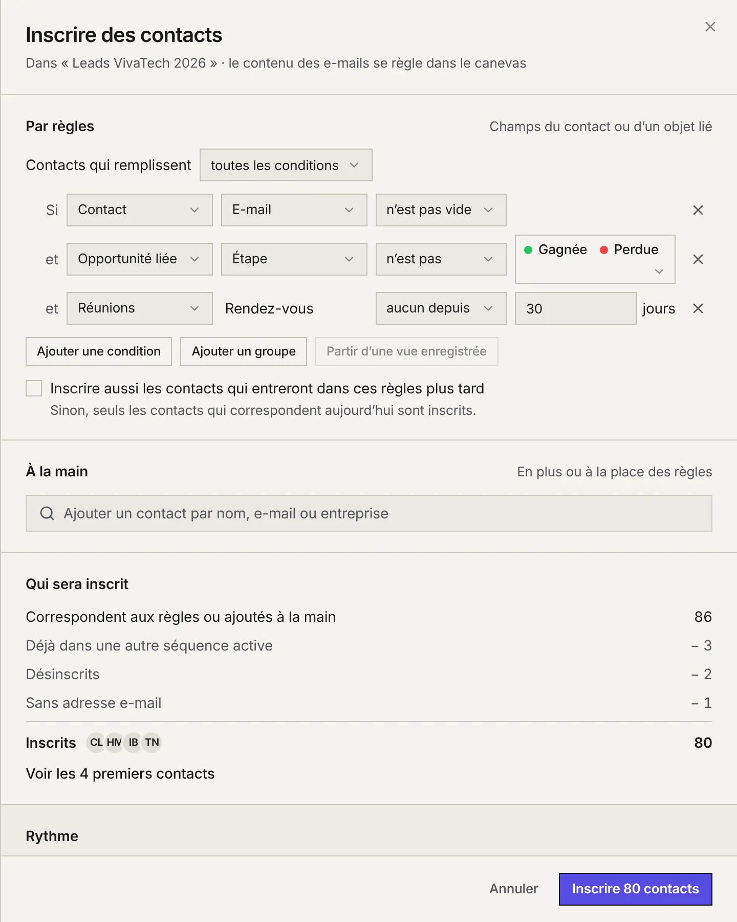Remove the Opportunité liée Étape condition
The image size is (737, 922).
click(698, 259)
